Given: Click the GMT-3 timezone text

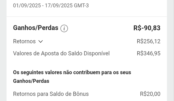Looking at the screenshot, I should pyautogui.click(x=81, y=6).
